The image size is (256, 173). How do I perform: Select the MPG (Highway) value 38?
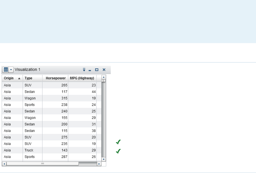[94, 131]
